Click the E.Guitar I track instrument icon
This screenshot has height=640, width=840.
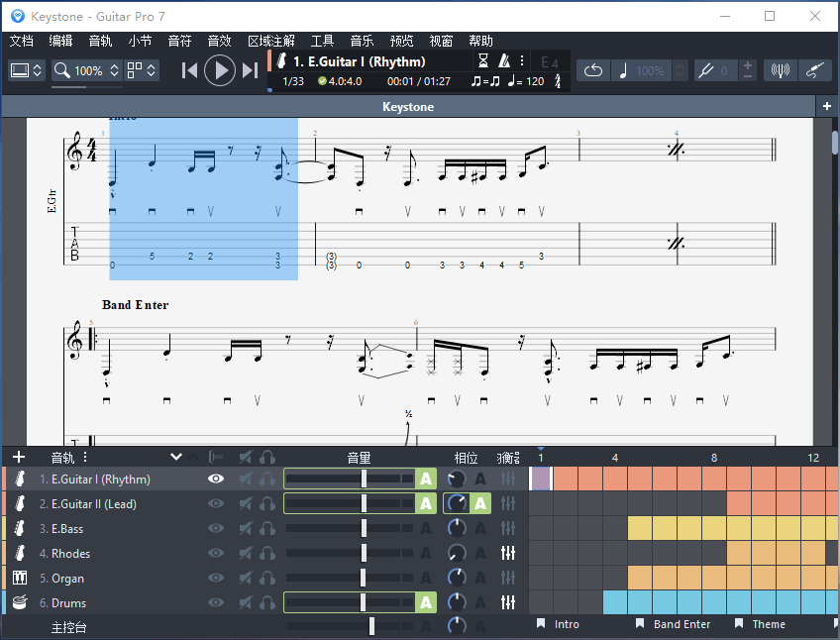coord(20,479)
